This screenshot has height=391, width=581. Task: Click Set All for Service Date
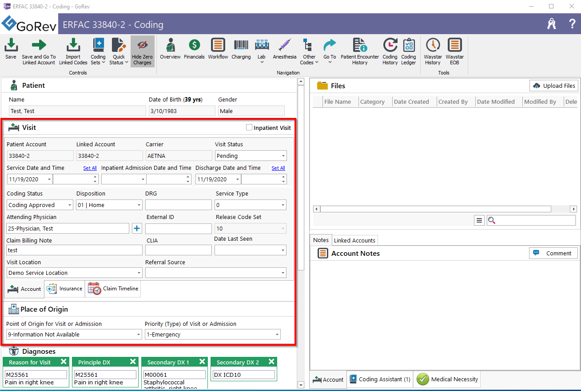point(90,168)
